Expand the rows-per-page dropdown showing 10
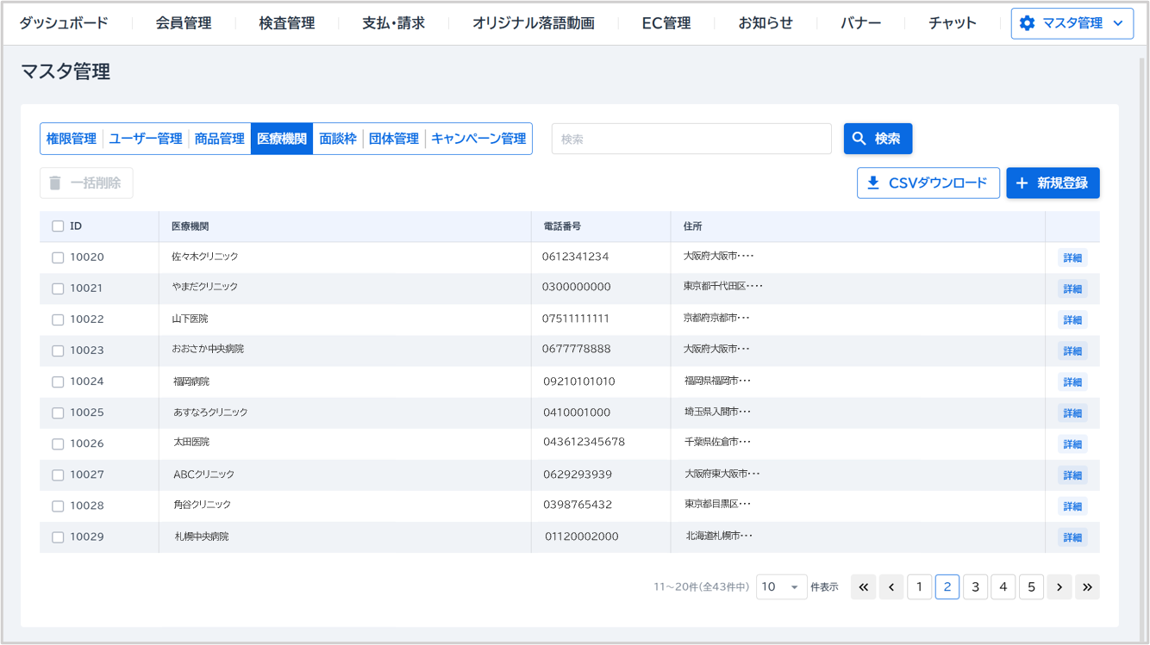 click(781, 587)
